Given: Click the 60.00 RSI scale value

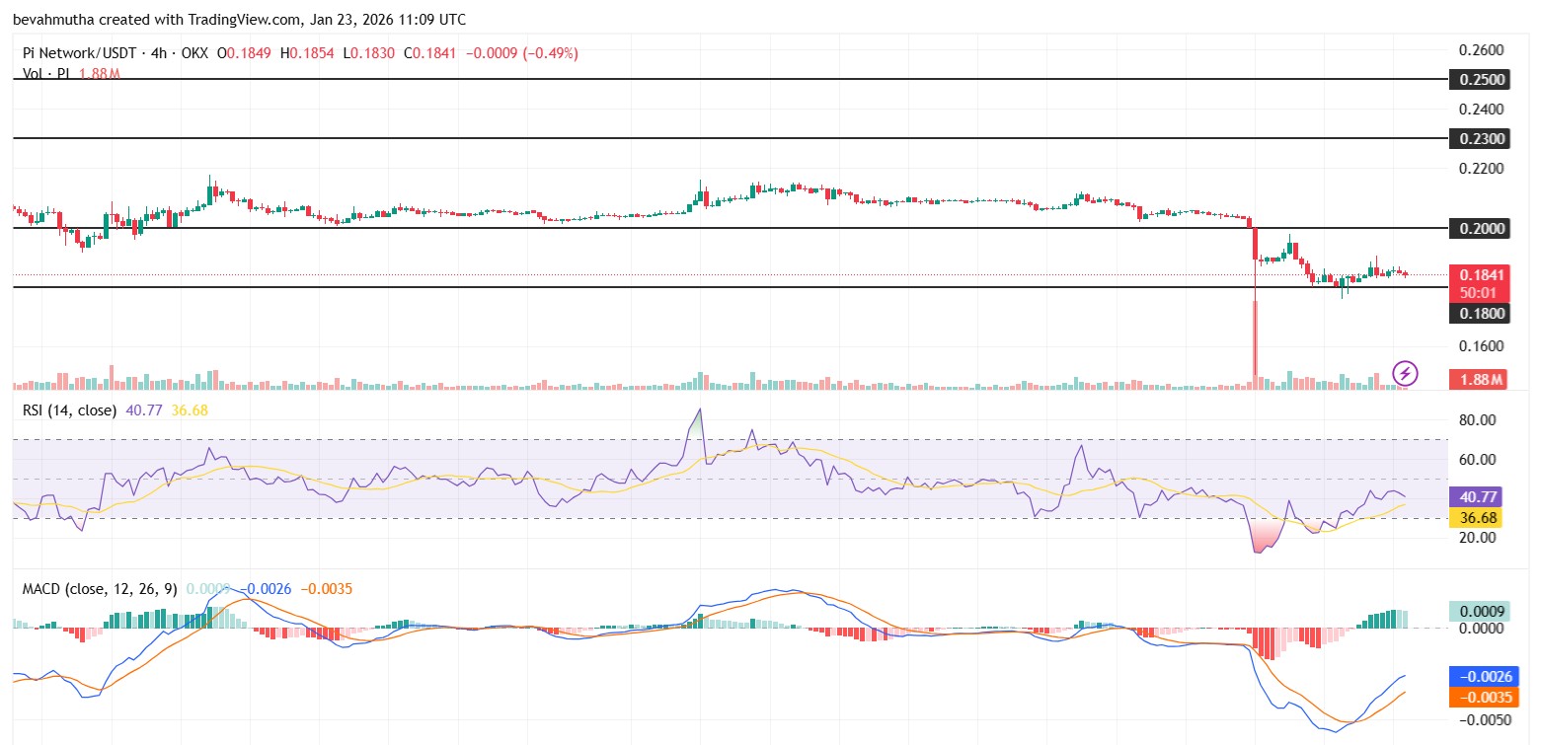Looking at the screenshot, I should pyautogui.click(x=1478, y=459).
